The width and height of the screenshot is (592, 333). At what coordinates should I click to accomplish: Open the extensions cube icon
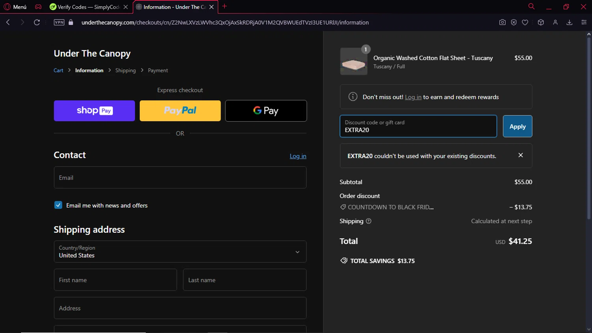pyautogui.click(x=541, y=23)
